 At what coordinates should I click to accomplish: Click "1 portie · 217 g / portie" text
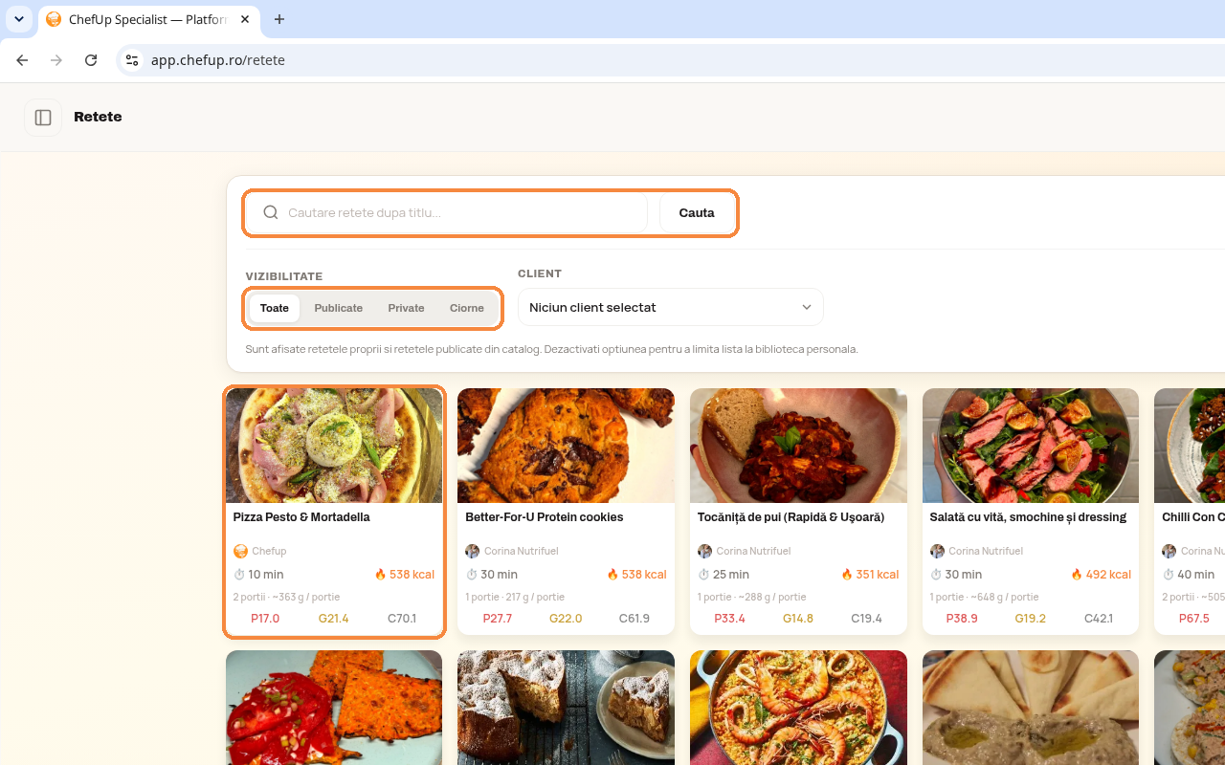(x=515, y=597)
